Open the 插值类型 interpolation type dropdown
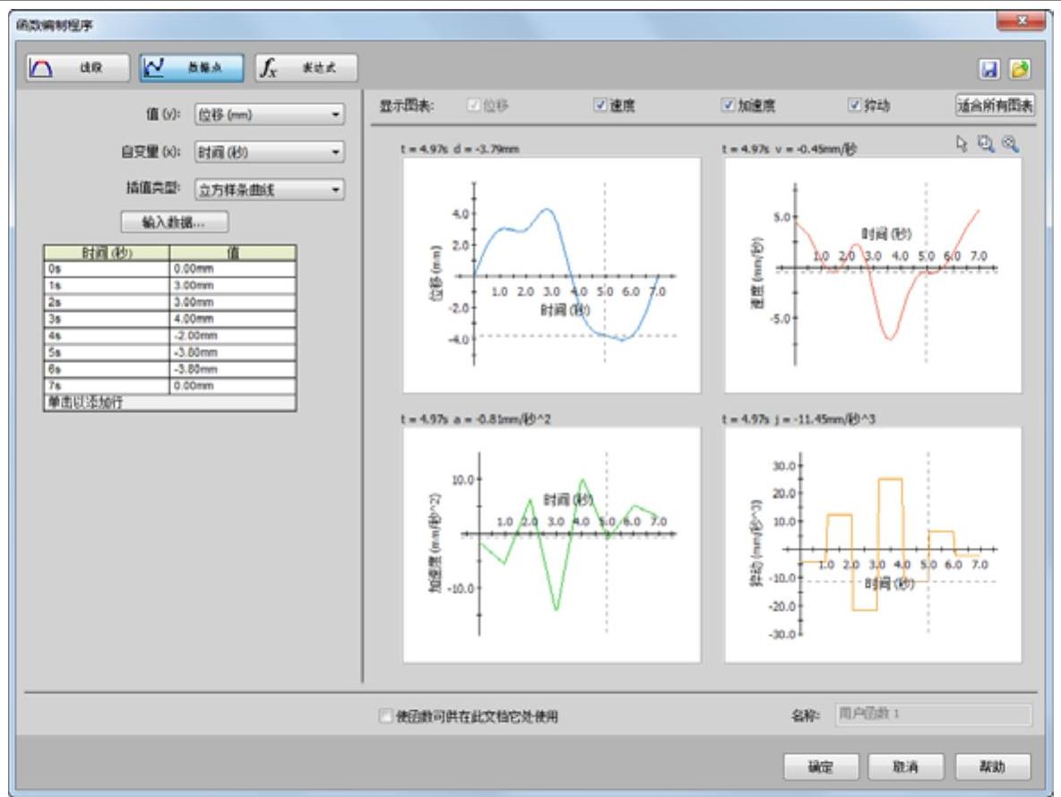This screenshot has width=1061, height=797. (x=270, y=189)
